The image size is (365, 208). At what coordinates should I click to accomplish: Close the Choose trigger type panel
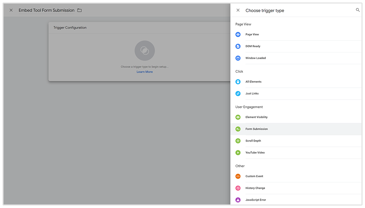tap(238, 10)
